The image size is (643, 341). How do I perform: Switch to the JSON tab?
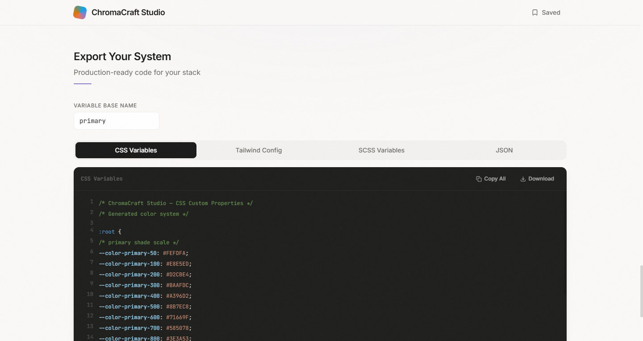(504, 150)
